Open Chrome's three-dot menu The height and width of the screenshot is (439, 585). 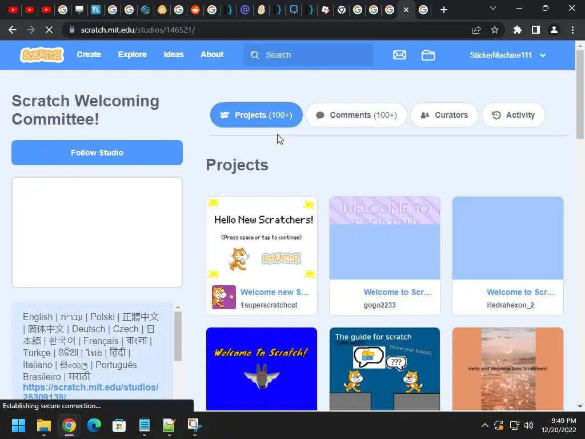coord(572,30)
